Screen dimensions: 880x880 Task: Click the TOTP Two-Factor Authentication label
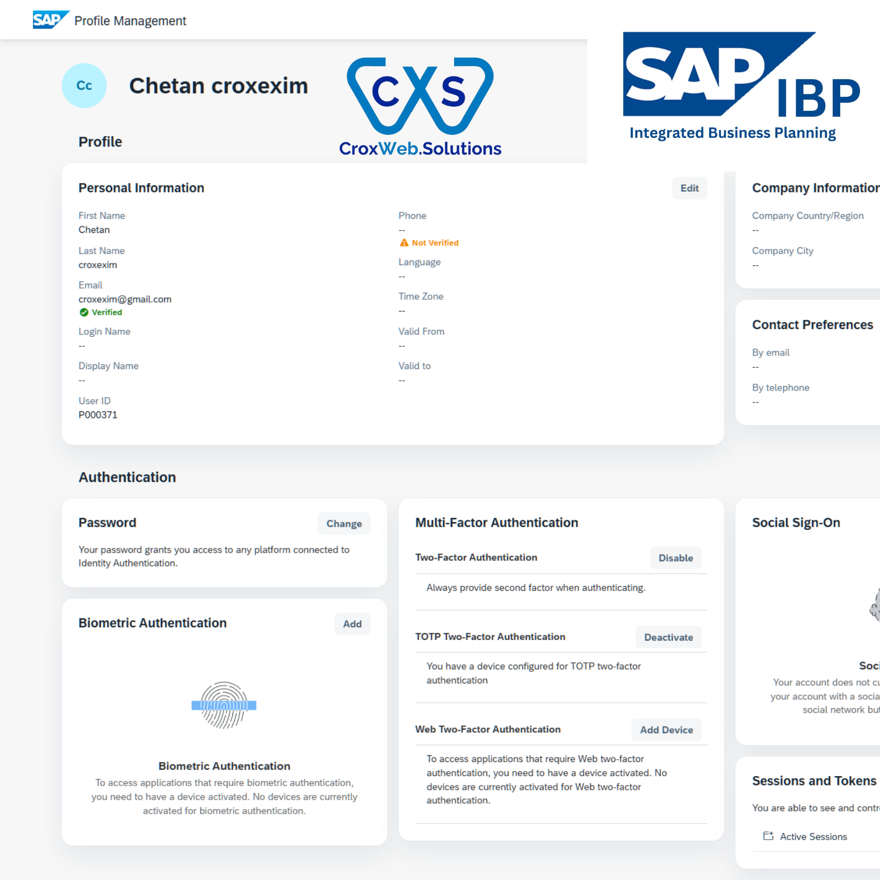coord(490,637)
